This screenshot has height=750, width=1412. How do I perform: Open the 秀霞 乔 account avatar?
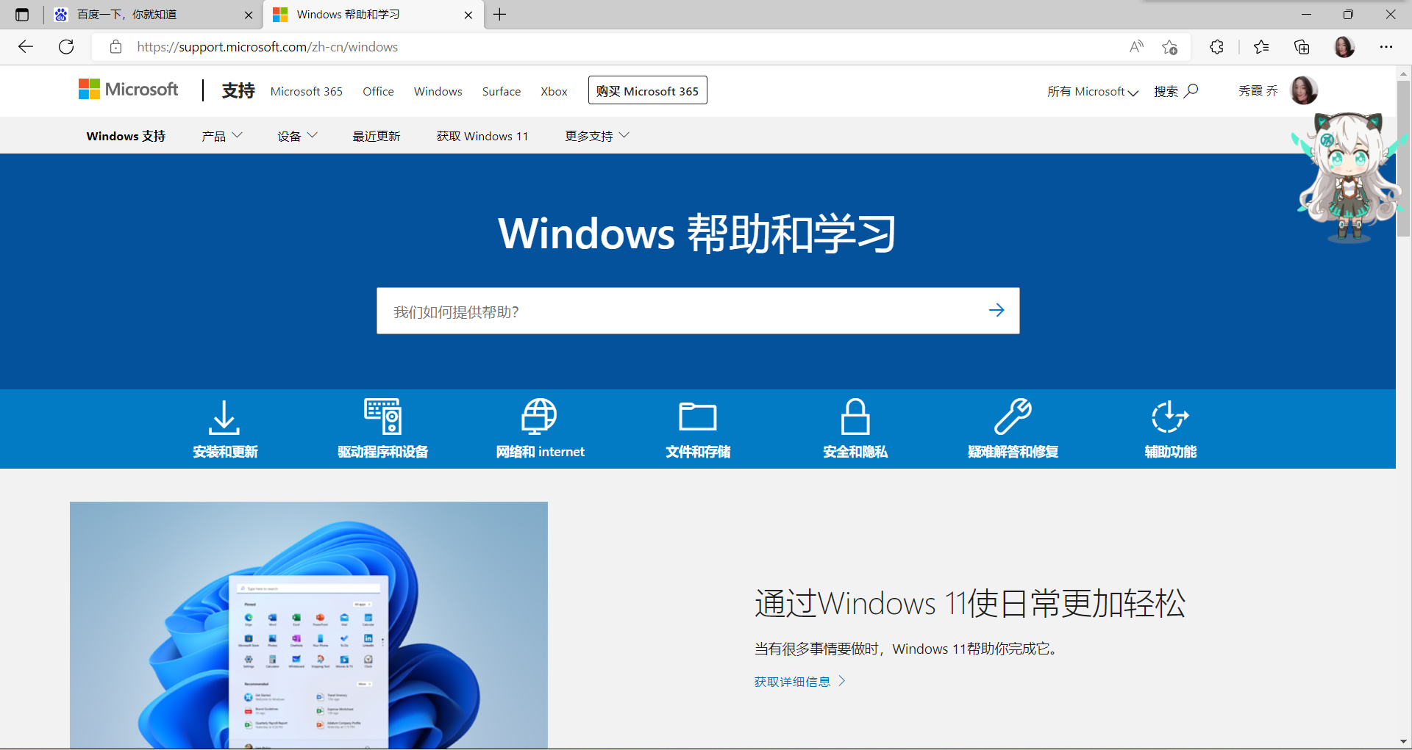[x=1304, y=90]
